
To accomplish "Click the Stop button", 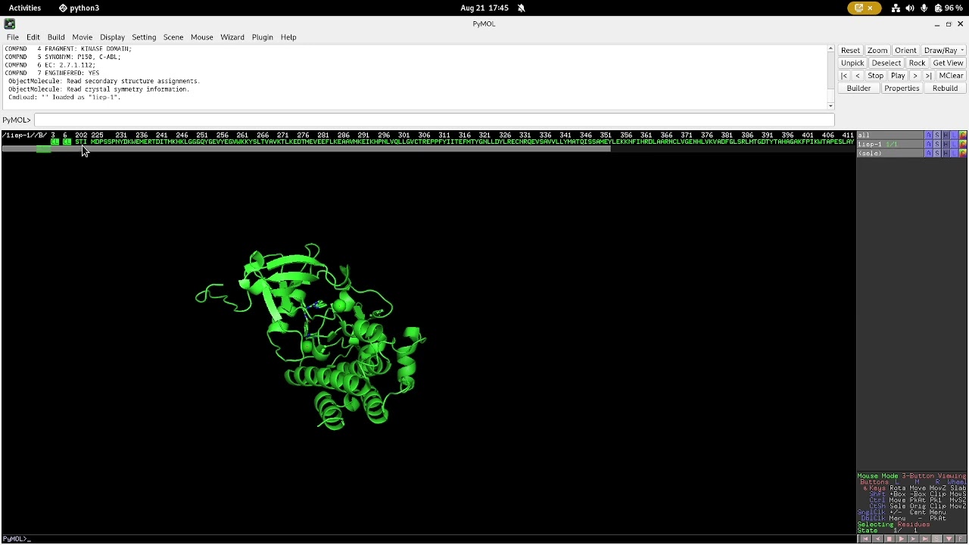I will click(875, 76).
